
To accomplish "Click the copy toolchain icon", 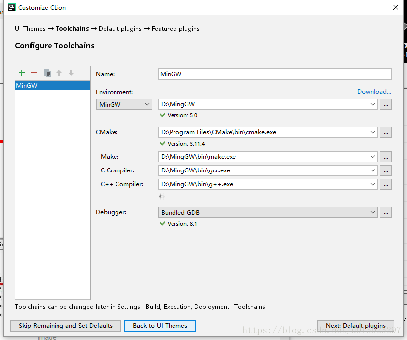I will 47,73.
